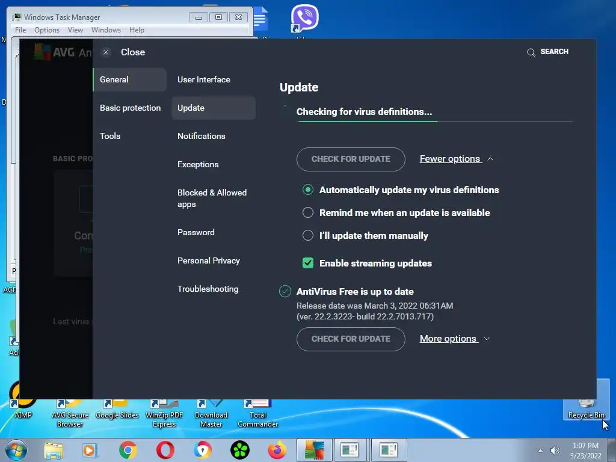
Task: Switch to the first Task Manager taskbar button
Action: (x=350, y=450)
